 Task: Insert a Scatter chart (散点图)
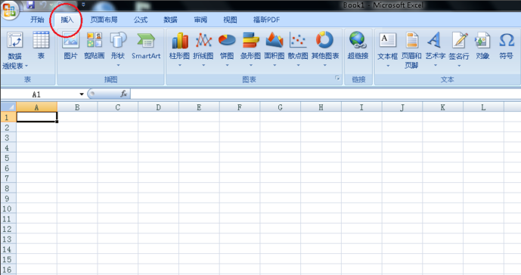pyautogui.click(x=298, y=49)
